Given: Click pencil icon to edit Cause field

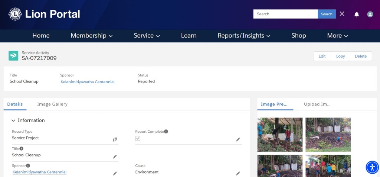Looking at the screenshot, I should [x=238, y=173].
